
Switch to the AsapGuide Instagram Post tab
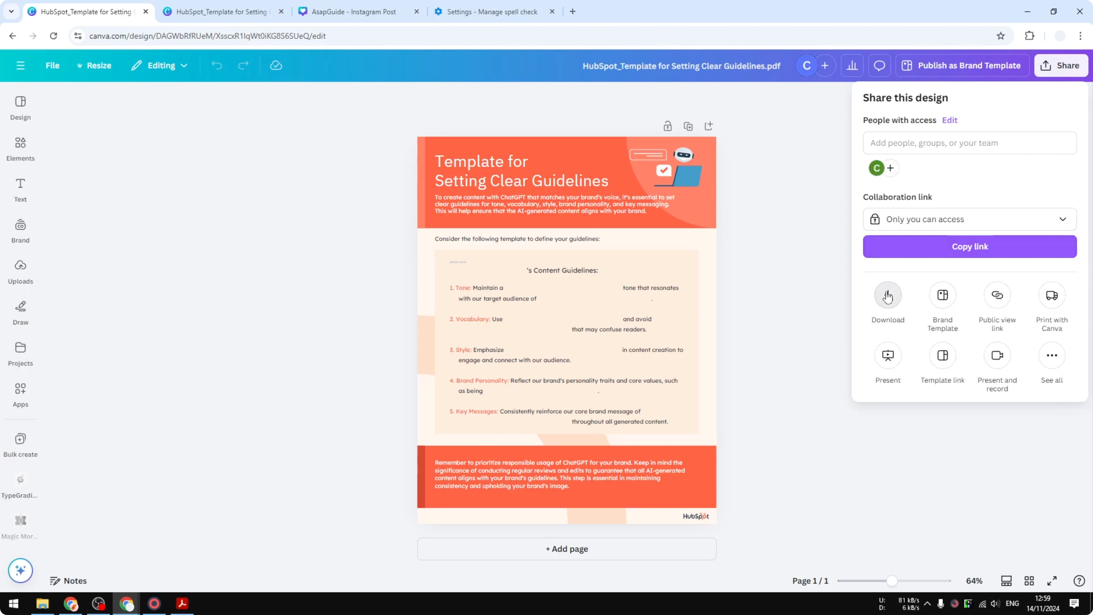coord(352,12)
